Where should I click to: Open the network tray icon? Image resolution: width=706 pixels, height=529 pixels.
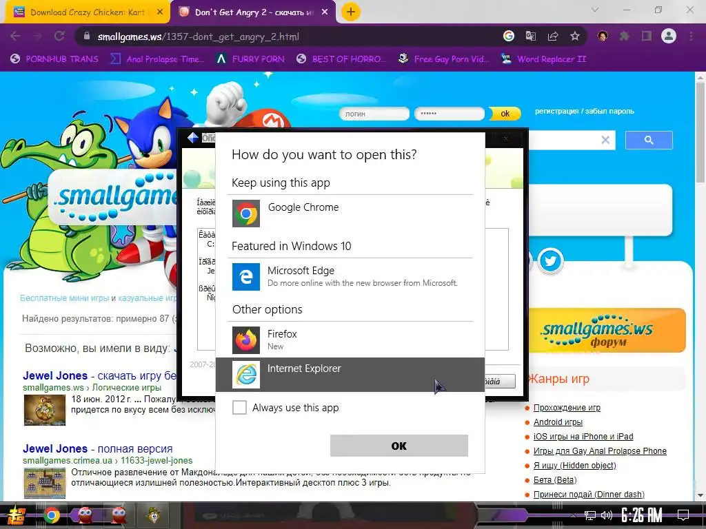[x=589, y=515]
